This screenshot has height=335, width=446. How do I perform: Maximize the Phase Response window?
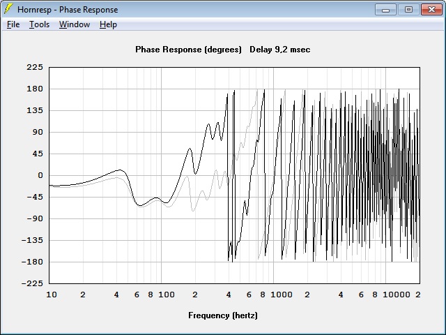tap(408, 10)
